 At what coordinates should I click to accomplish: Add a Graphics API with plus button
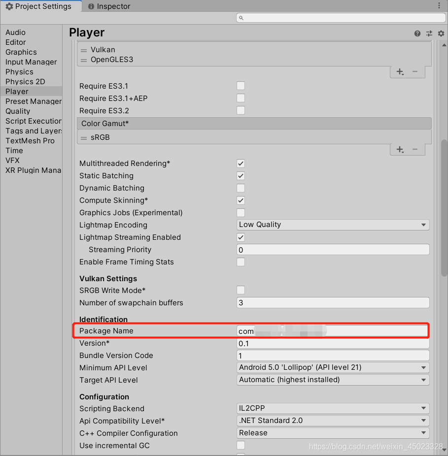coord(400,71)
